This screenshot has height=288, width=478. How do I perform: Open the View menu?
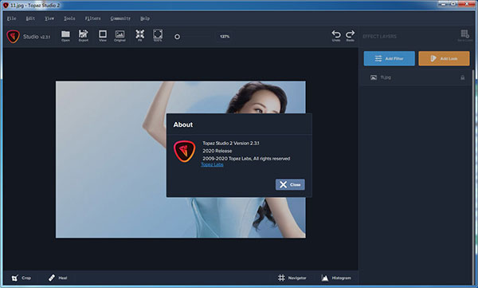tap(49, 18)
